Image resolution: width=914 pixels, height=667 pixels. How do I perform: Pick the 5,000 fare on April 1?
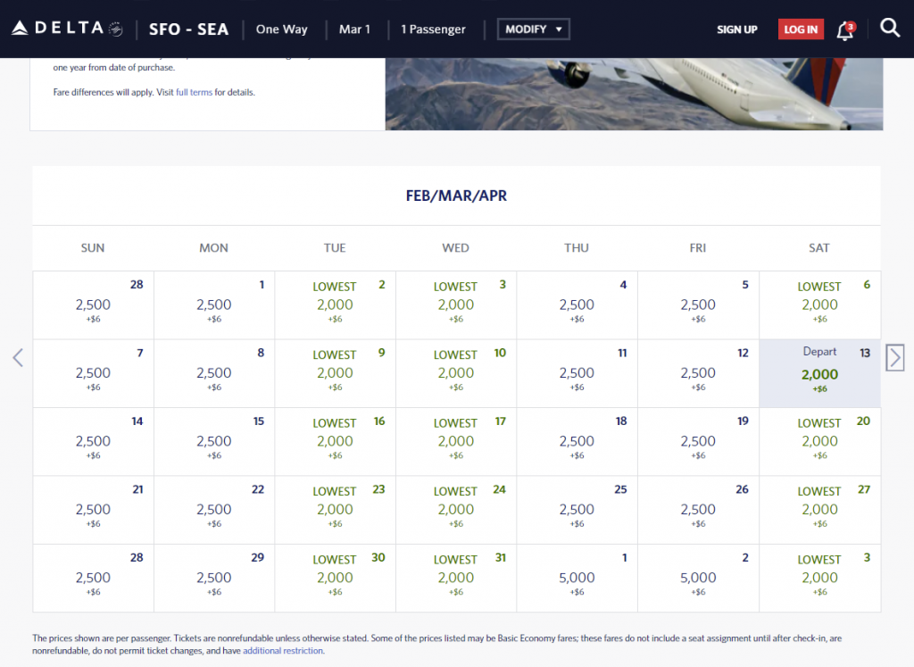pos(577,578)
